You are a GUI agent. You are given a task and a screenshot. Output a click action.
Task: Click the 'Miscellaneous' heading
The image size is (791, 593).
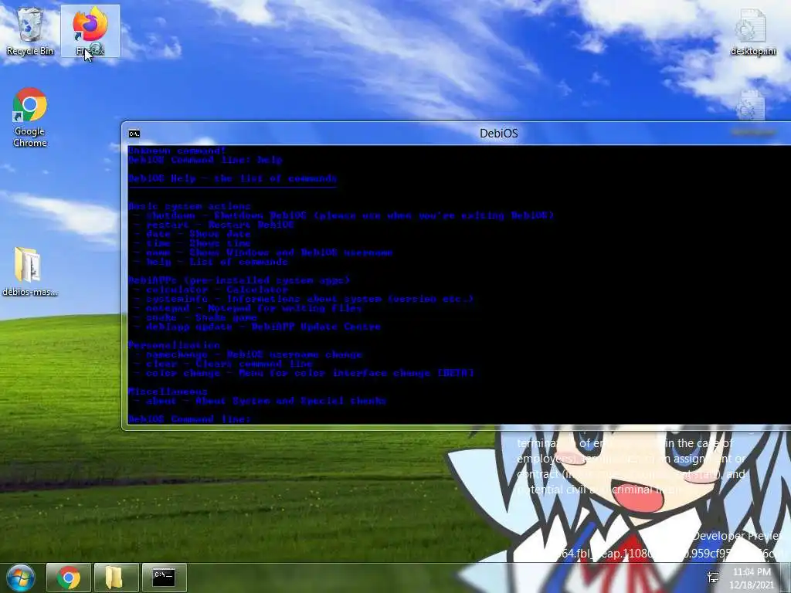click(168, 391)
